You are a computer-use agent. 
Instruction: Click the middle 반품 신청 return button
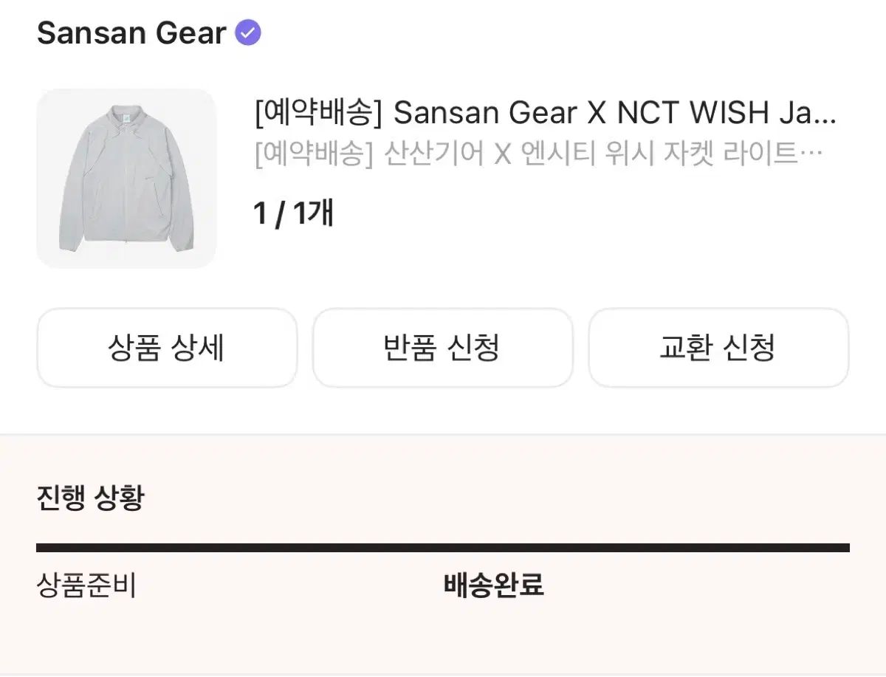[x=442, y=348]
